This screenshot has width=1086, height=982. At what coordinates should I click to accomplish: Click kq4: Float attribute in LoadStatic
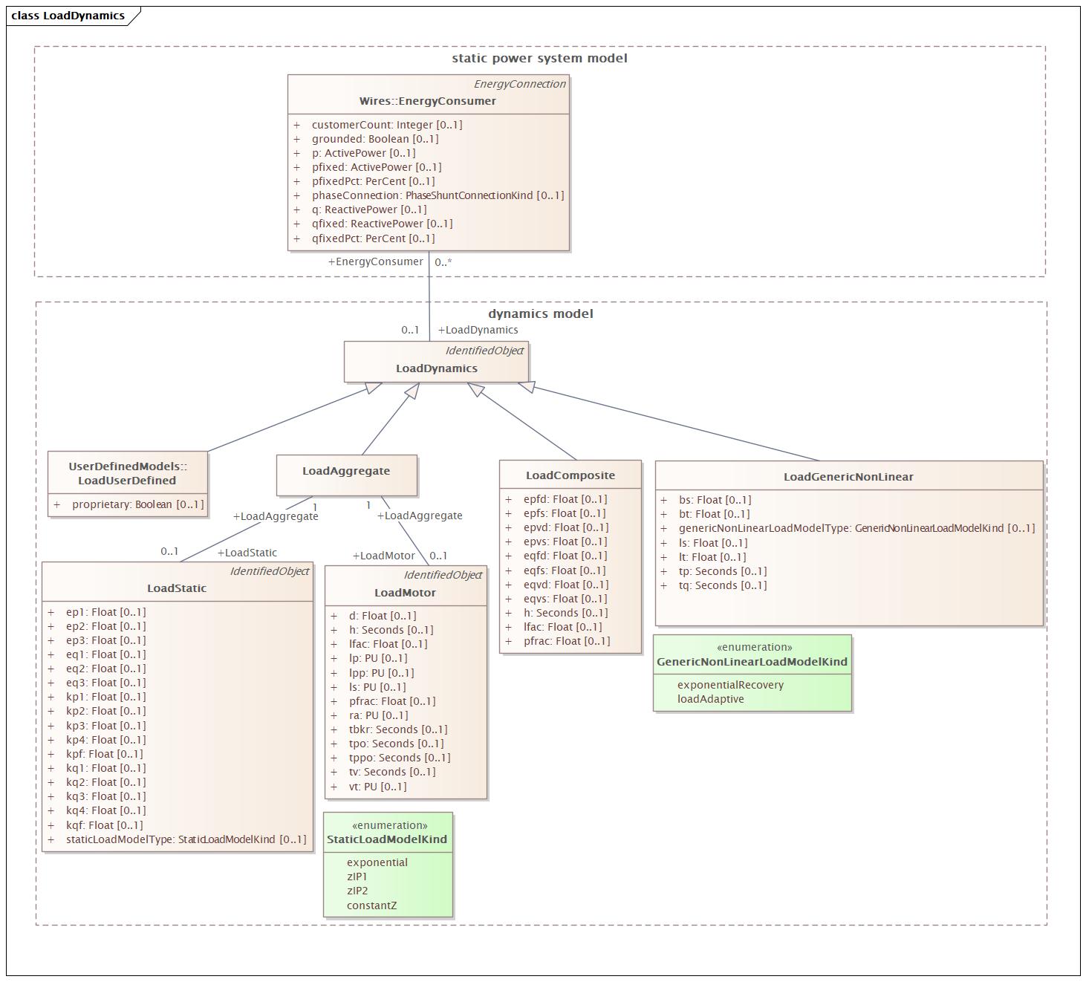(x=105, y=810)
